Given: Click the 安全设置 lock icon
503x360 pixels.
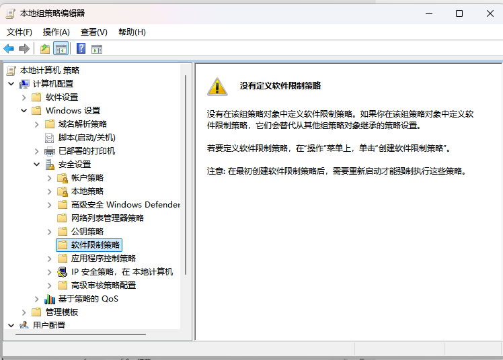Looking at the screenshot, I should click(49, 165).
